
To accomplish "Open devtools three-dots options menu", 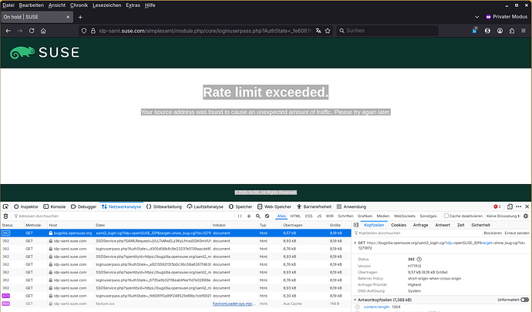I will [x=518, y=206].
